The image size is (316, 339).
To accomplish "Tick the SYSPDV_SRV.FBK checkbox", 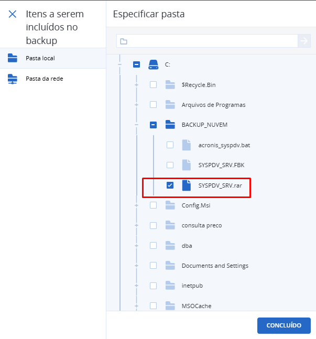I will tap(170, 165).
